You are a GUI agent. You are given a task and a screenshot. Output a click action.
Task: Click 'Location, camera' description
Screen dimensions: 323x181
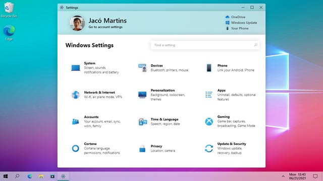[x=163, y=151]
